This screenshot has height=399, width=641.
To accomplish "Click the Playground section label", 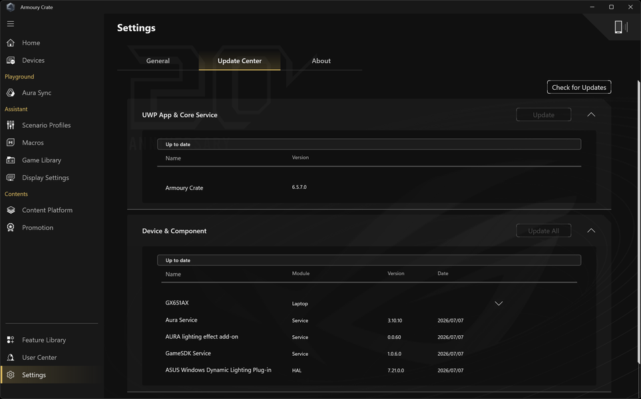I will pyautogui.click(x=19, y=76).
